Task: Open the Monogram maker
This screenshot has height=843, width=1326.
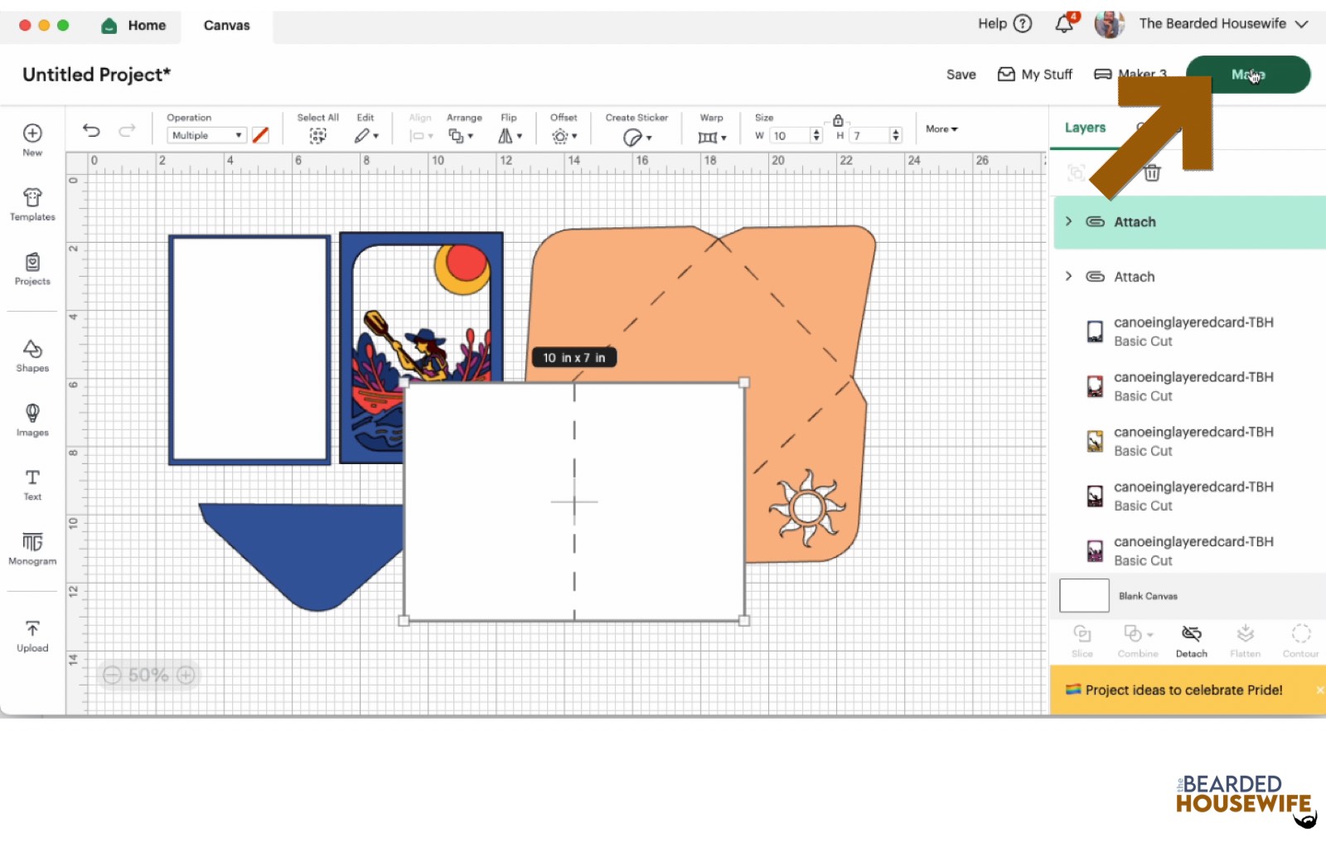Action: pyautogui.click(x=32, y=548)
